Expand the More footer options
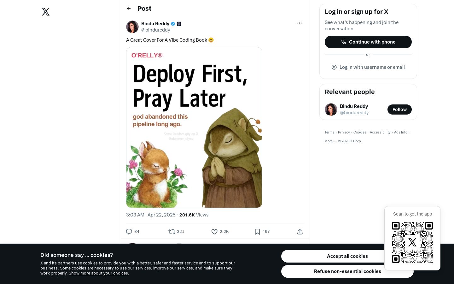This screenshot has width=454, height=284. (330, 141)
